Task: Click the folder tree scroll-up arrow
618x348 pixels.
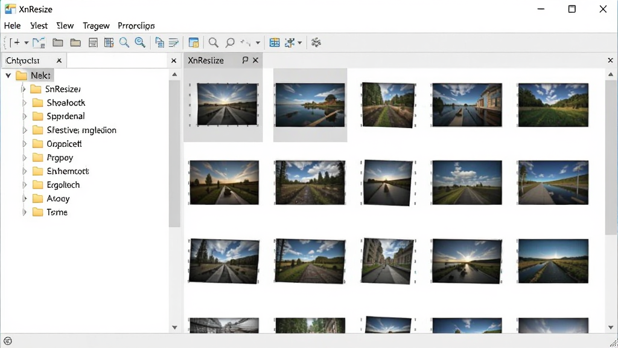Action: tap(174, 74)
